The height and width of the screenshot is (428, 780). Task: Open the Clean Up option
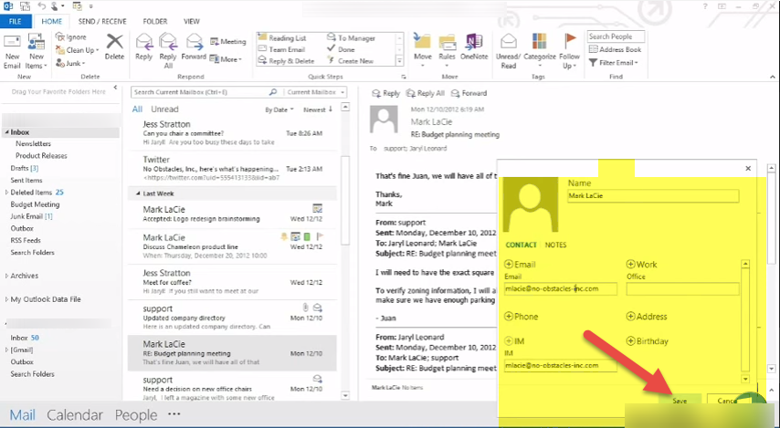coord(77,50)
